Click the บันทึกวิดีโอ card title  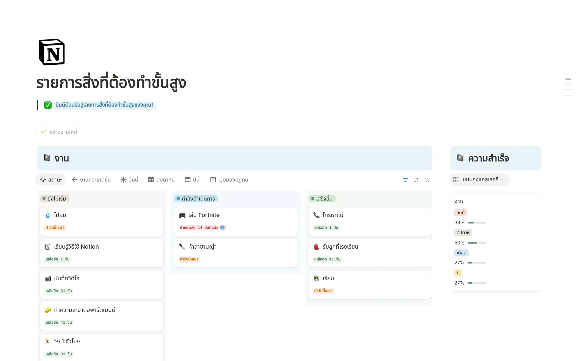click(67, 279)
